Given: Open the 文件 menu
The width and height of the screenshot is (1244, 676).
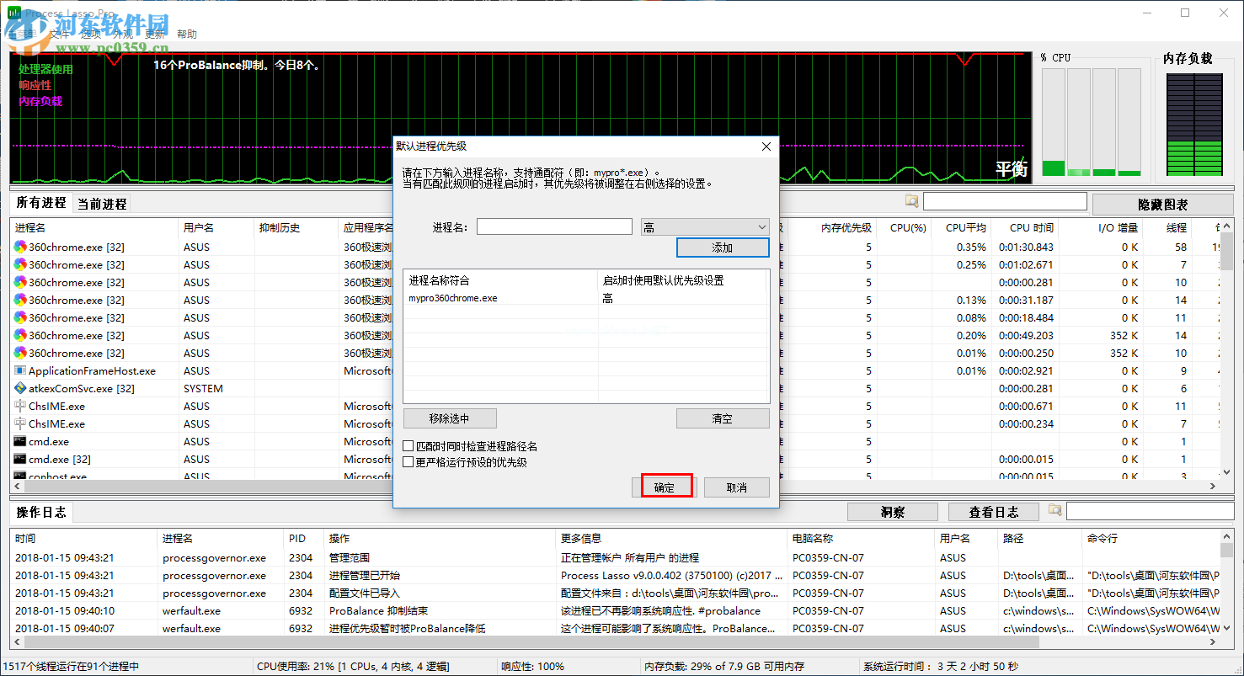Looking at the screenshot, I should [x=59, y=34].
